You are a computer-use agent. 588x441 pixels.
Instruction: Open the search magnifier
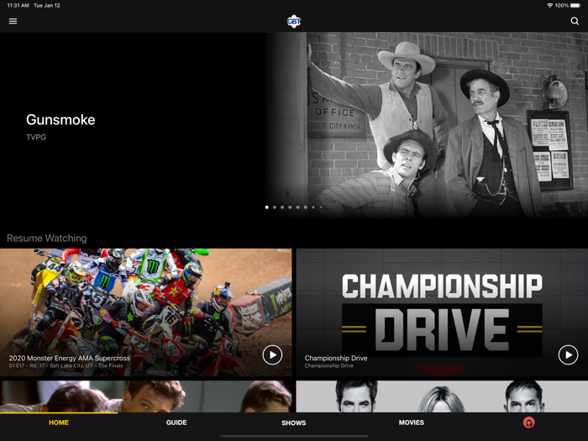(575, 21)
